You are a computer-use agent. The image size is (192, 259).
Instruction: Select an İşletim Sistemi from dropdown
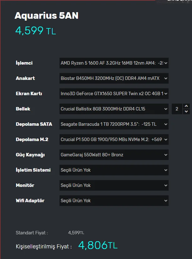click(x=114, y=170)
